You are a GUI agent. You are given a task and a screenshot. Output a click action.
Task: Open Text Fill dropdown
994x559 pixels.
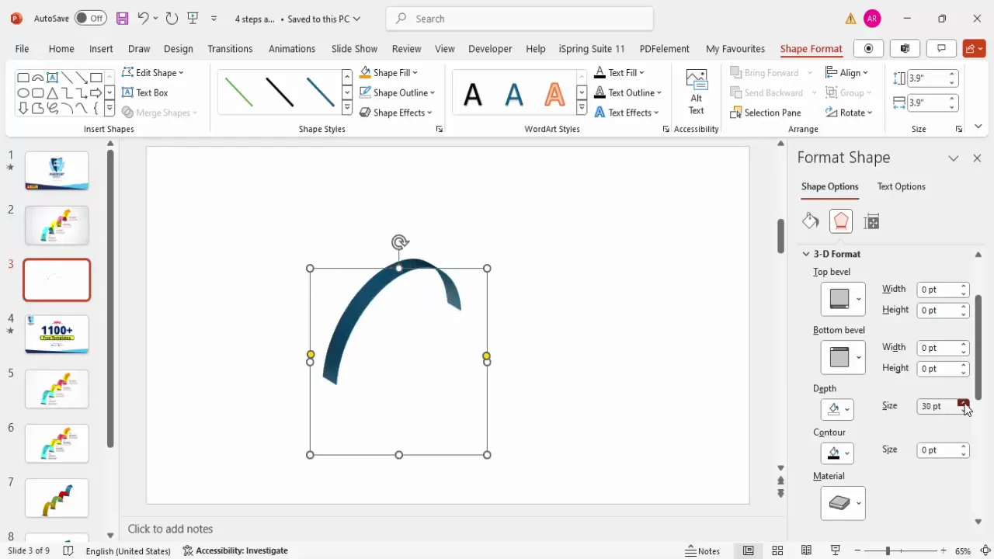point(619,72)
